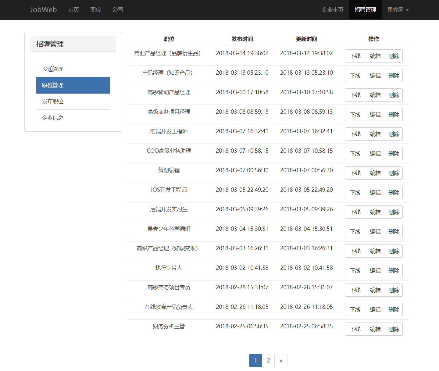Viewport: 439px width, 371px height.
Task: Take 商业产品经理（品牌衍生品） offline with 下线
Action: [355, 56]
